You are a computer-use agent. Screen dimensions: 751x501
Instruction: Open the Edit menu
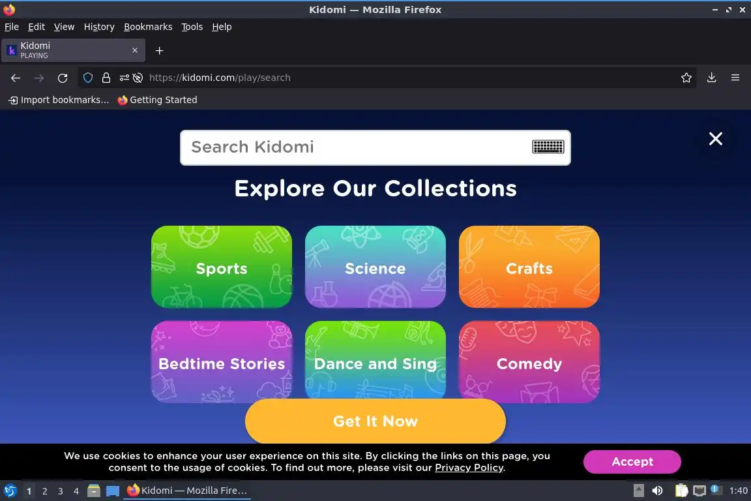coord(37,27)
